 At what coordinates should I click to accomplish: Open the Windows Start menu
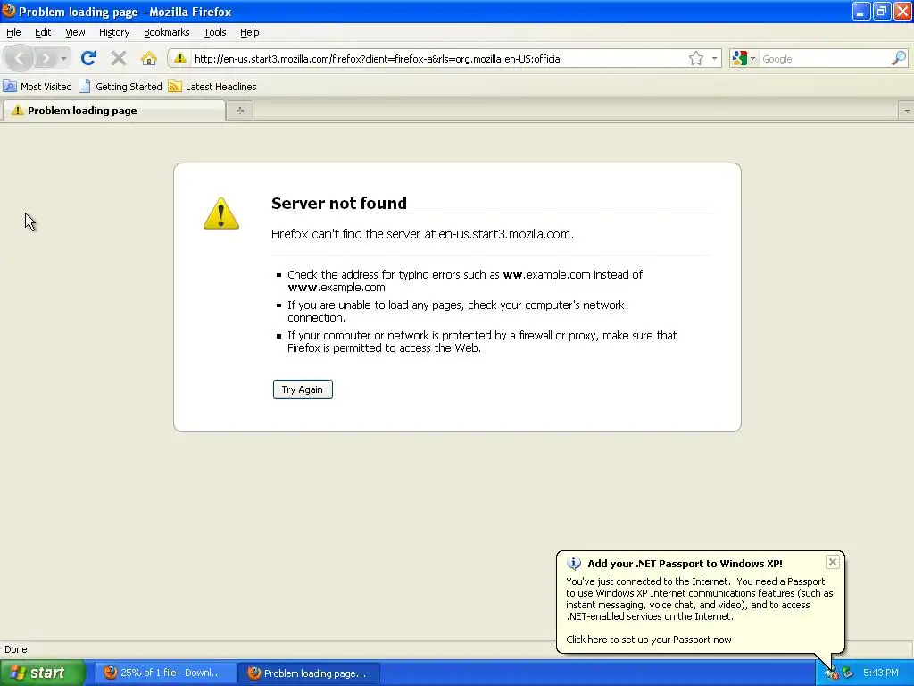coord(43,673)
